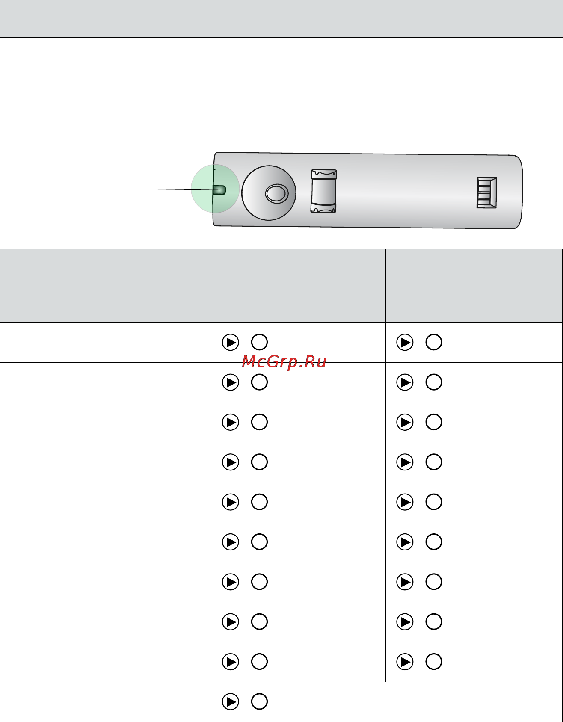Select empty circle in fifth row, right column
The height and width of the screenshot is (722, 563).
434,502
